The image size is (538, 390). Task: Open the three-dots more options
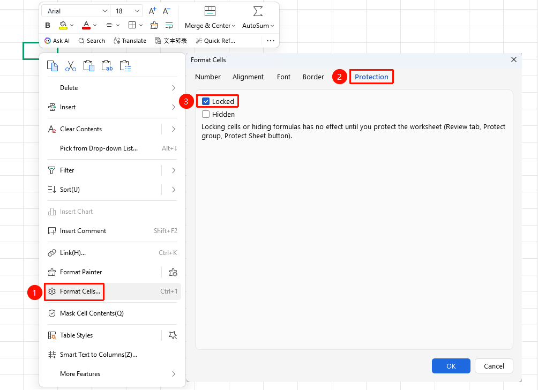point(271,41)
